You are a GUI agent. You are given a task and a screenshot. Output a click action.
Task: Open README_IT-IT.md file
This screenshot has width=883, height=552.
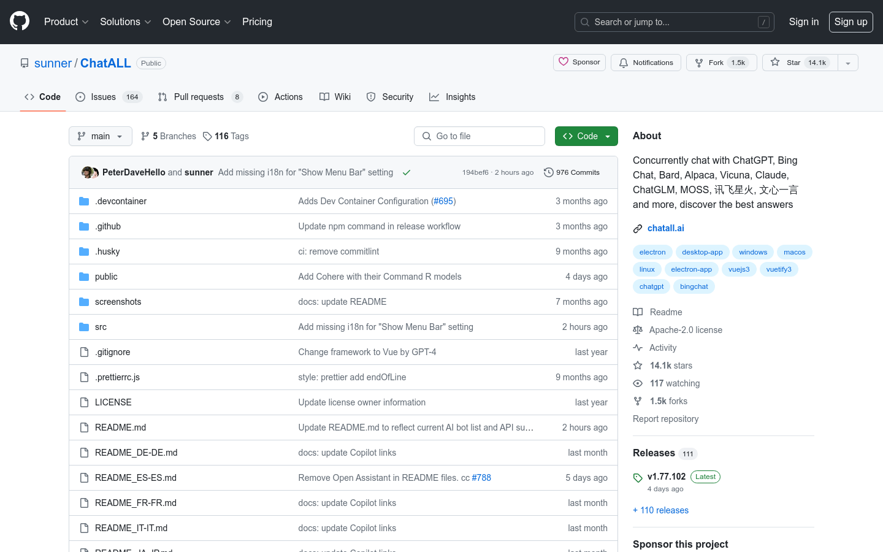pyautogui.click(x=131, y=528)
